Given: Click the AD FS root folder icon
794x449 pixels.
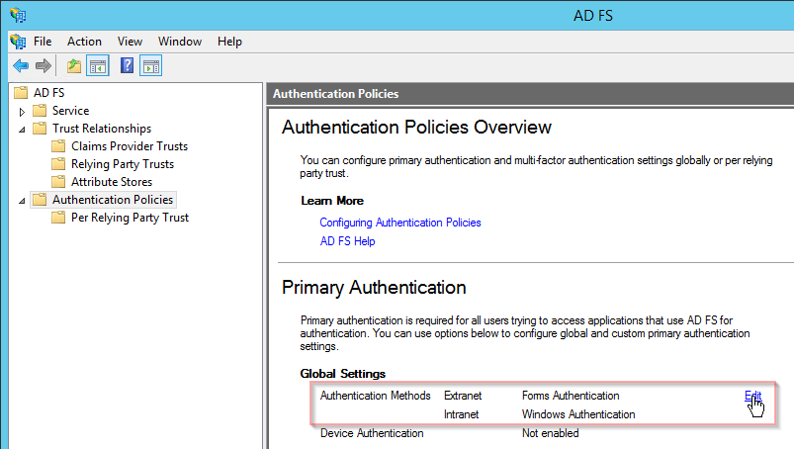Looking at the screenshot, I should [x=21, y=93].
